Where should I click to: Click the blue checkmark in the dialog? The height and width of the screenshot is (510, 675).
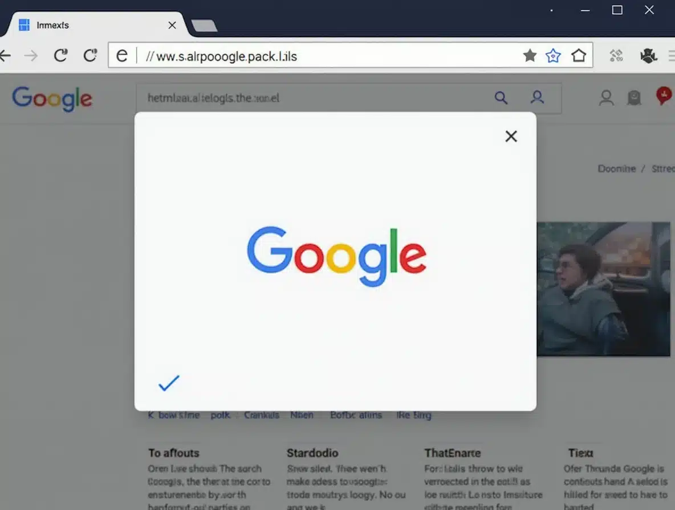click(169, 383)
